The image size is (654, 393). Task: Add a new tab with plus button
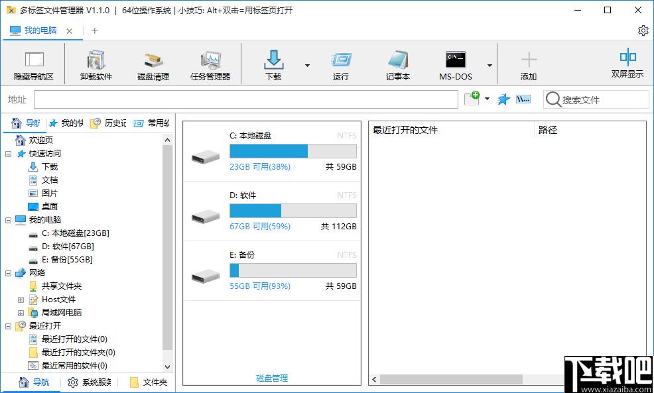(x=95, y=31)
